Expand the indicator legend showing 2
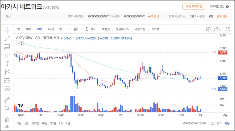This screenshot has width=235, height=131. pos(20,43)
